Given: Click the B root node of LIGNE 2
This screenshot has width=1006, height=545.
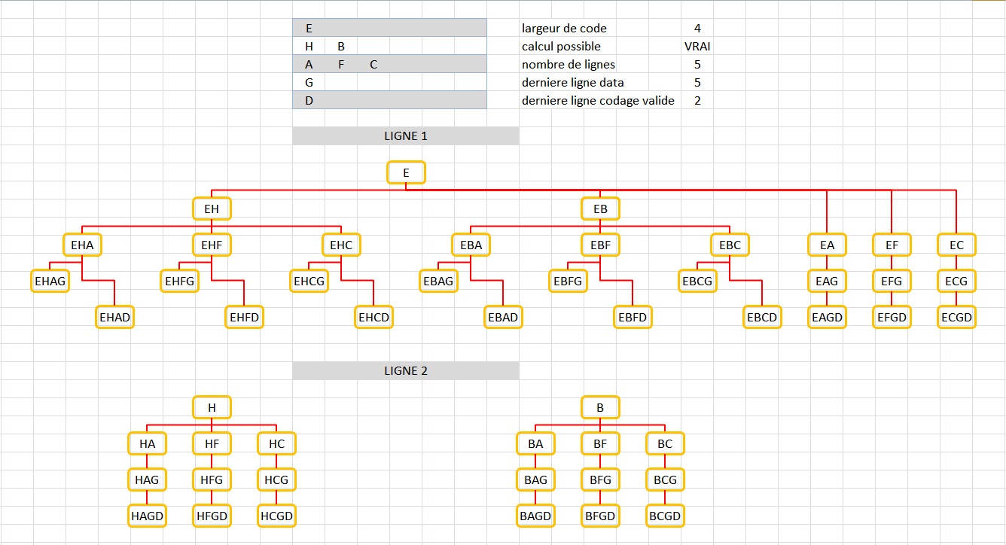Looking at the screenshot, I should click(600, 407).
